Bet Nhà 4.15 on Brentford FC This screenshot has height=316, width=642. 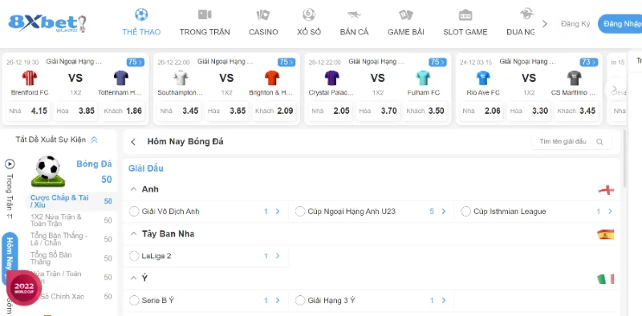[28, 111]
